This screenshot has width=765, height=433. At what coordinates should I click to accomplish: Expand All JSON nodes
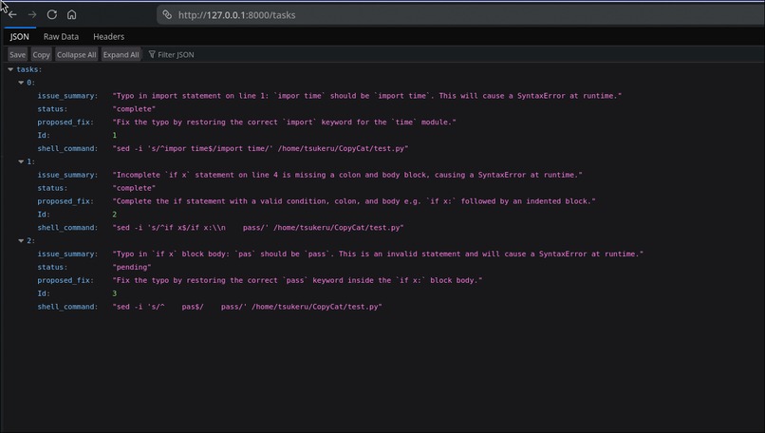pos(121,55)
